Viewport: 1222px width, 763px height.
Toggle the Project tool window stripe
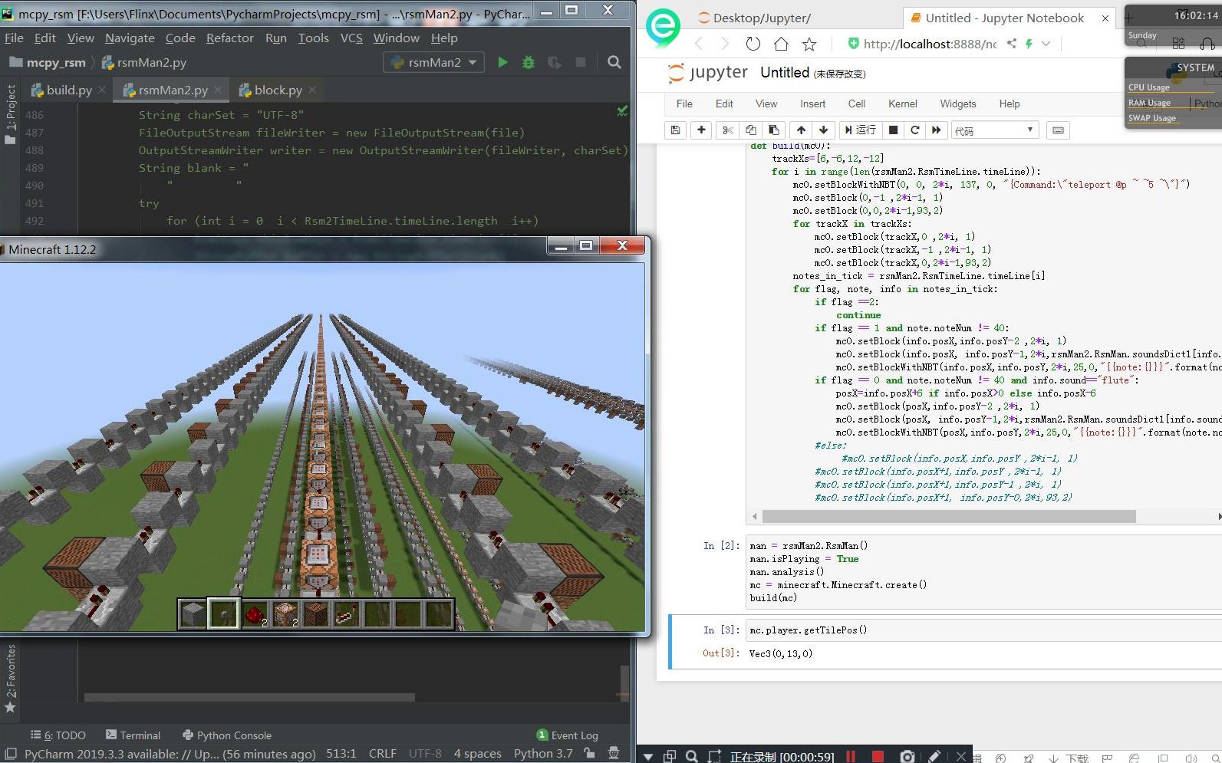pyautogui.click(x=10, y=114)
